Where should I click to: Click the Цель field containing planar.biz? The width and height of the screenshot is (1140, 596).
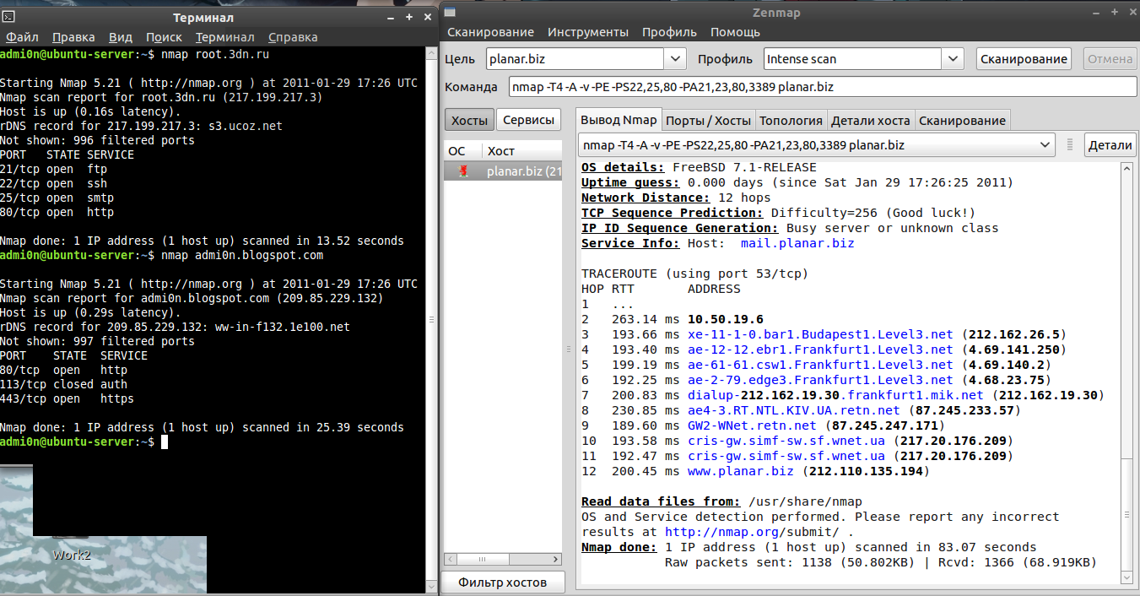coord(575,59)
